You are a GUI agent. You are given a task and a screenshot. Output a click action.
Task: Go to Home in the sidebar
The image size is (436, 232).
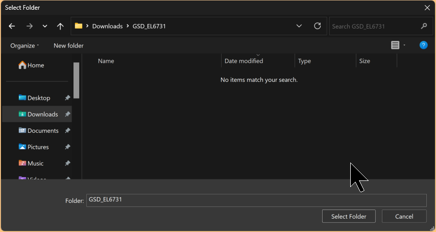pos(35,65)
